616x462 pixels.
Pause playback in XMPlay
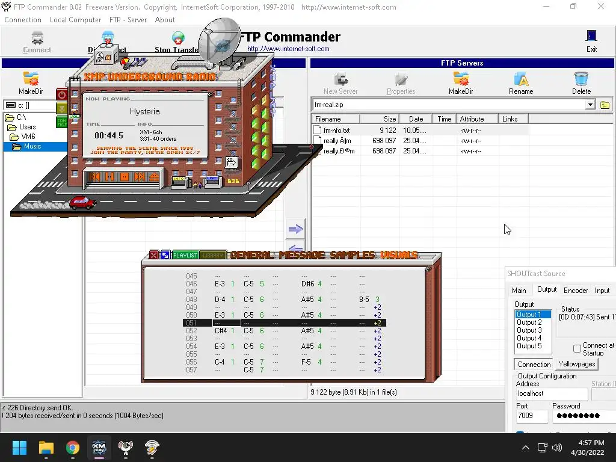(x=109, y=177)
